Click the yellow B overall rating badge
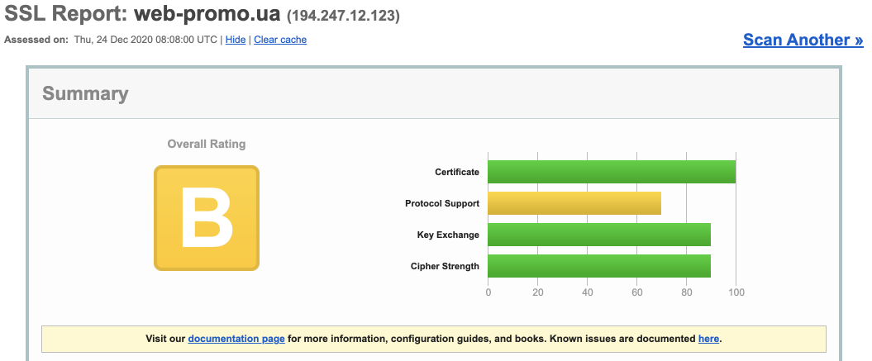Screen dimensions: 872x361 [207, 217]
